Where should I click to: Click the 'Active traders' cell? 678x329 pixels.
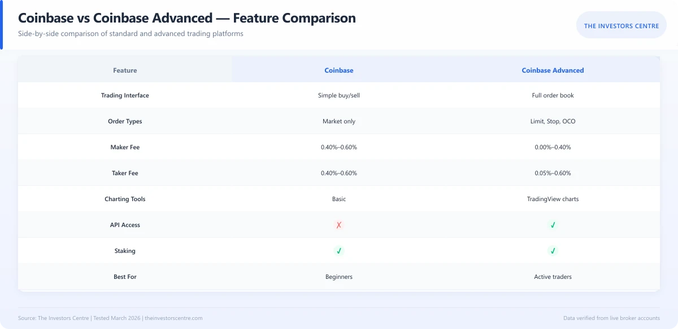tap(553, 277)
